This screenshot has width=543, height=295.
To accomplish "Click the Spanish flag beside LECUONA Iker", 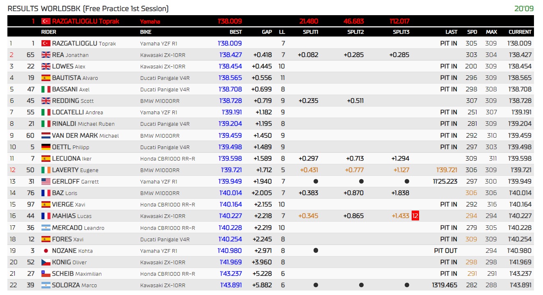I will coord(46,159).
